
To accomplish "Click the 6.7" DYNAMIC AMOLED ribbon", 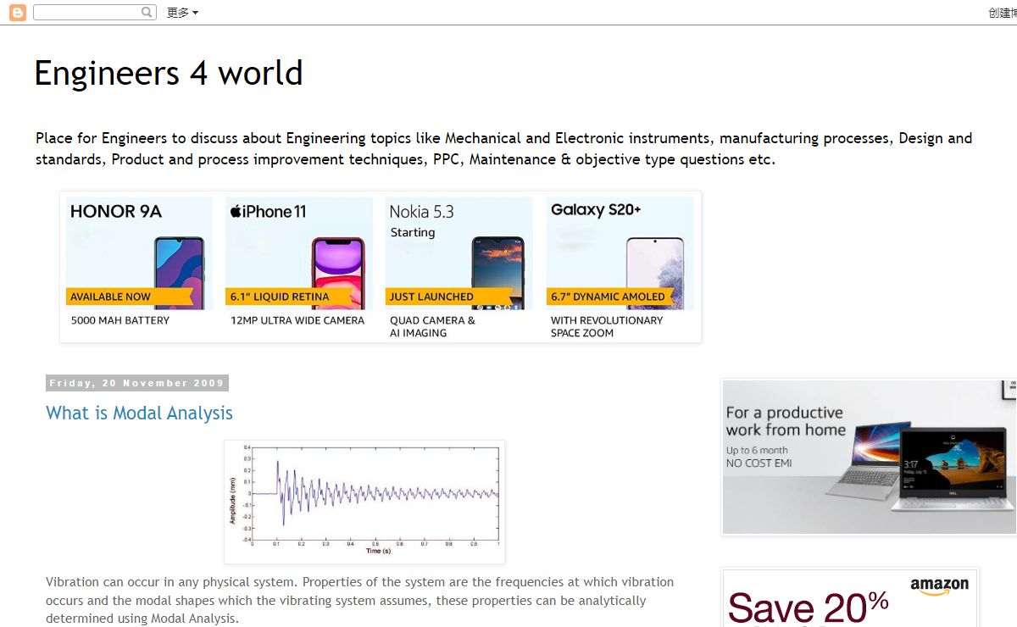I will coord(611,297).
